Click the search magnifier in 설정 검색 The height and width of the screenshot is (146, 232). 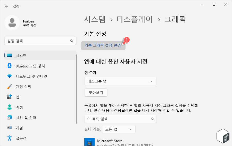(x=72, y=41)
